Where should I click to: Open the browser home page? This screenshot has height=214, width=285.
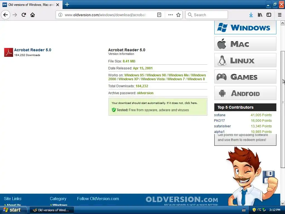pyautogui.click(x=33, y=15)
